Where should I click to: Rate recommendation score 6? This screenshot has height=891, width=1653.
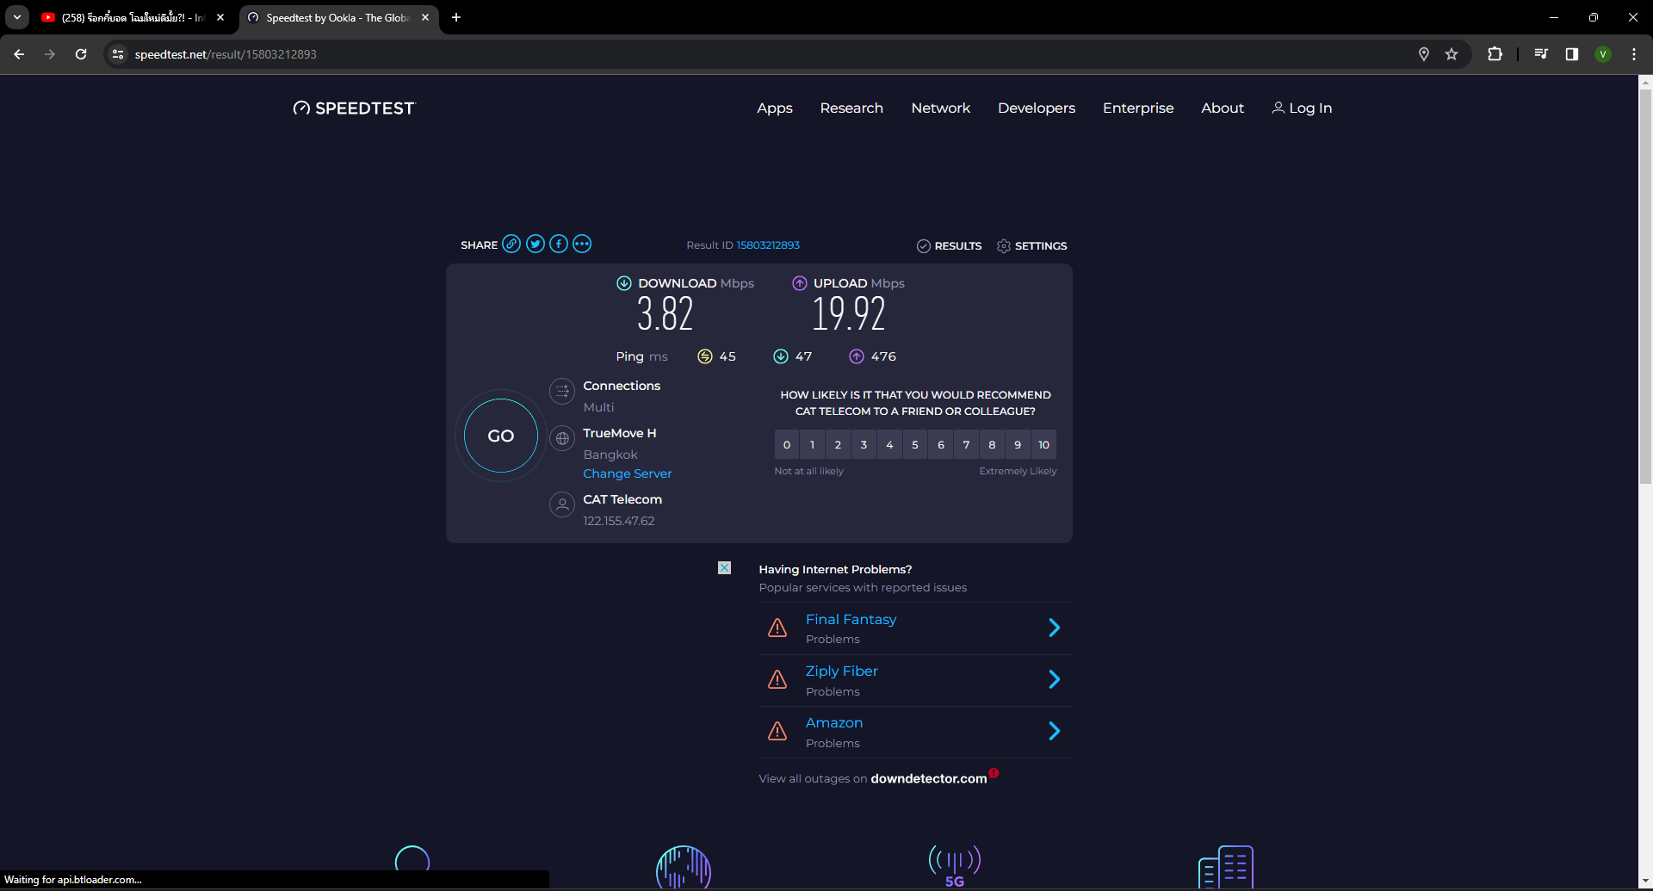(941, 445)
